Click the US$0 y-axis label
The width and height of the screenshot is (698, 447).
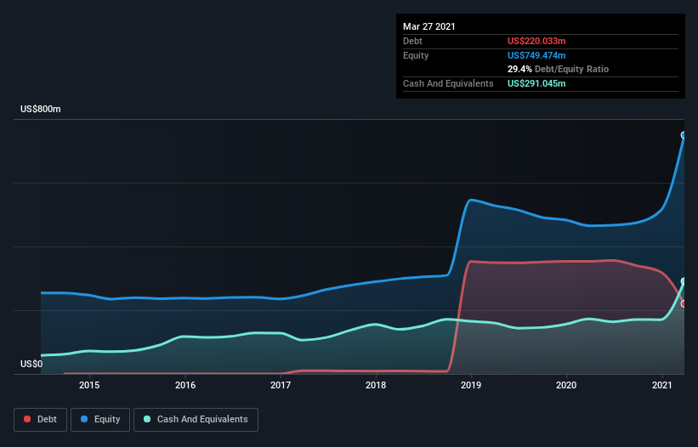tap(31, 364)
